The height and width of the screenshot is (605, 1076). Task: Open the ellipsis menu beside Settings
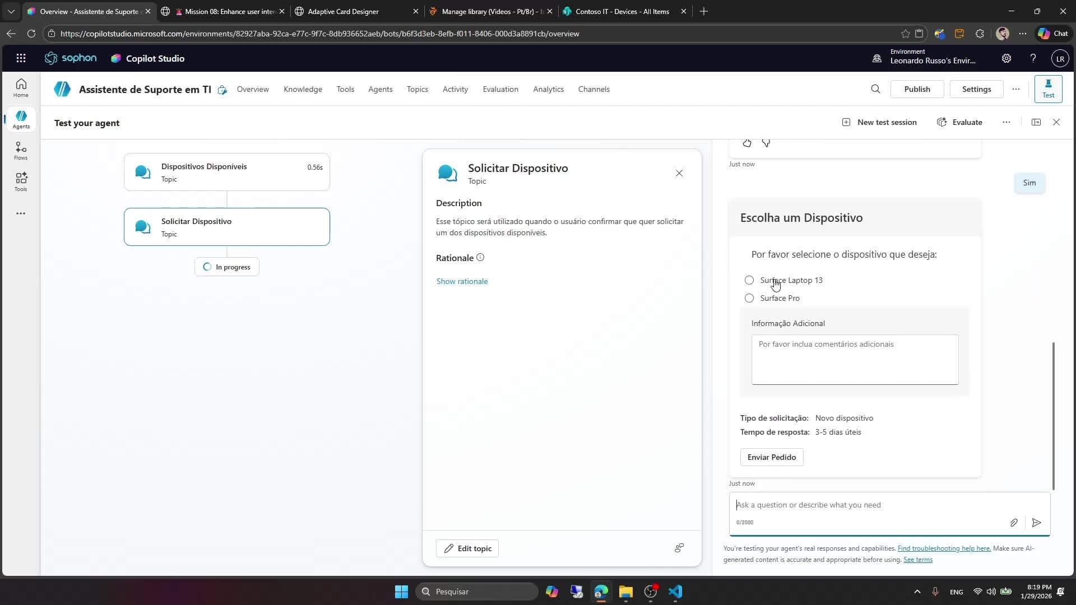point(1015,89)
